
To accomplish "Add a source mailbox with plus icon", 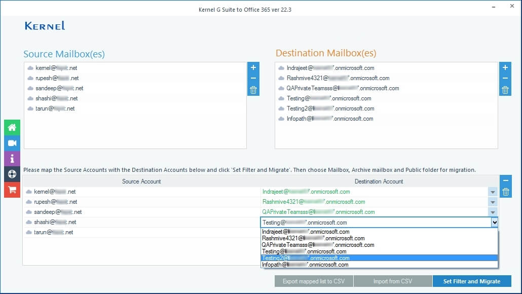I will 253,67.
